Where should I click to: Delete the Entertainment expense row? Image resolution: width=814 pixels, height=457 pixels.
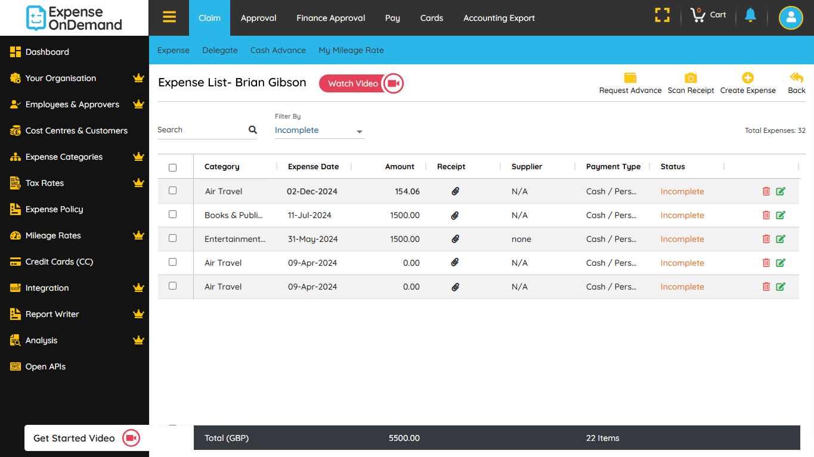[x=766, y=239]
